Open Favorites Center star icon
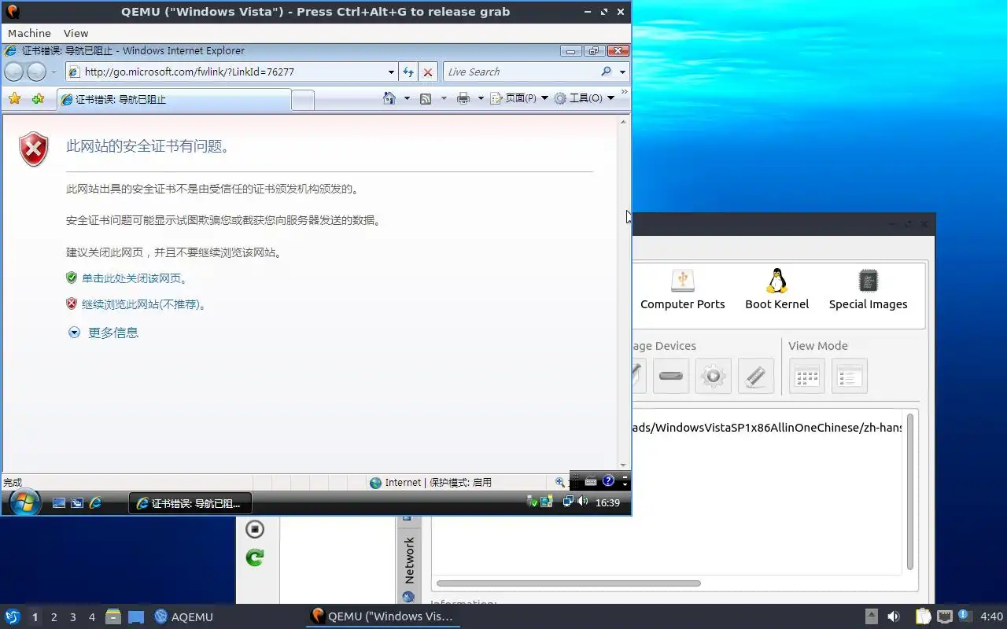Screen dimensions: 1007x629 [x=14, y=98]
